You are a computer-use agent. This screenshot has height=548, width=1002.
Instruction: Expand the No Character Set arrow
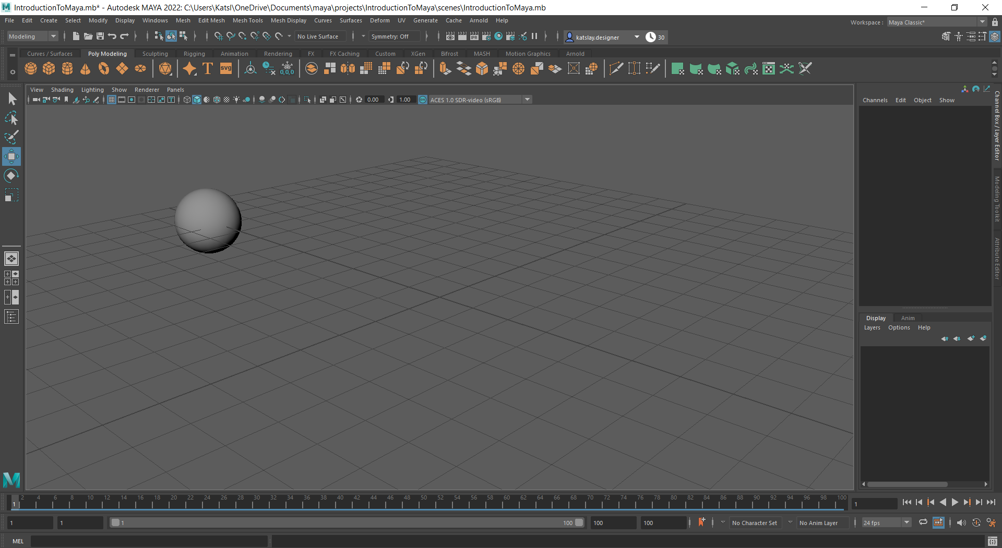click(x=723, y=522)
